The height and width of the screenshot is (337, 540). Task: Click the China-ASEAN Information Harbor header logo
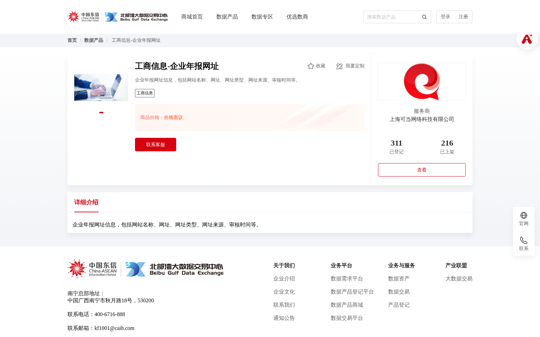click(83, 17)
